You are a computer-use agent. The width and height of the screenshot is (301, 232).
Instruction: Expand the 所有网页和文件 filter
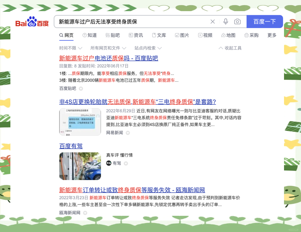coord(108,48)
